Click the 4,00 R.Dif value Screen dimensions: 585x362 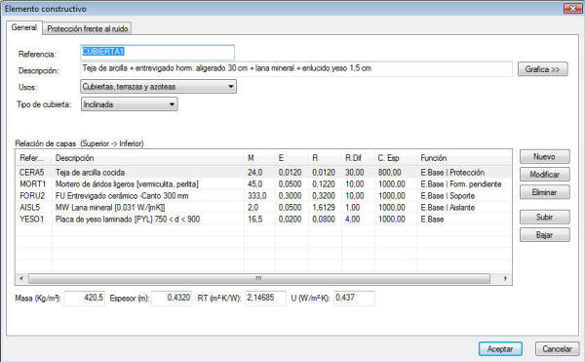pos(353,220)
